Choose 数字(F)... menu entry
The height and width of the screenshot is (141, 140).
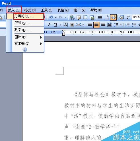coord(25,30)
